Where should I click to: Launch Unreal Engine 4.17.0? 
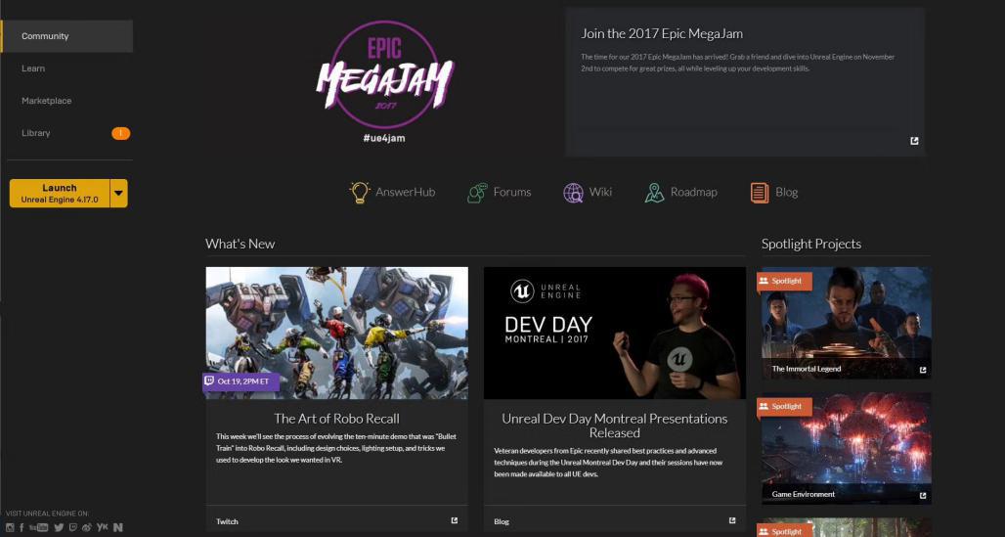(x=59, y=193)
